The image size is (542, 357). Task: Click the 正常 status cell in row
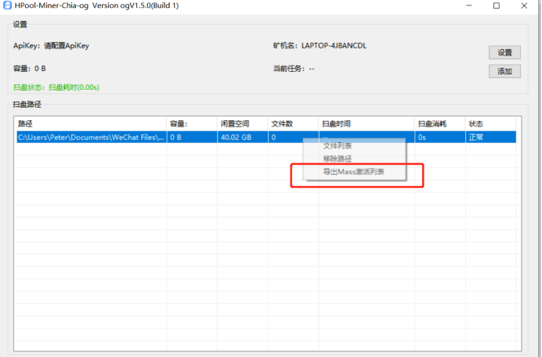476,137
